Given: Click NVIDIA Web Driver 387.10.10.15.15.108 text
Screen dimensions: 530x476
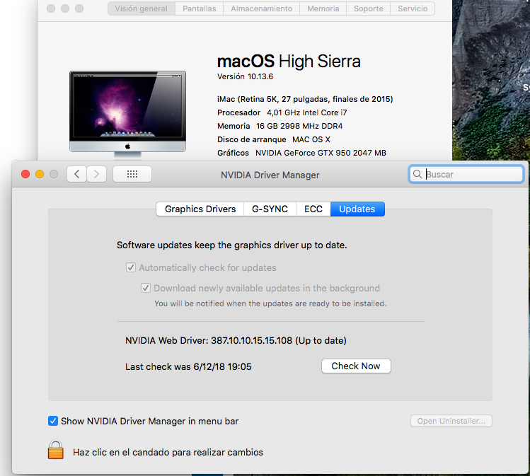Looking at the screenshot, I should [x=236, y=340].
